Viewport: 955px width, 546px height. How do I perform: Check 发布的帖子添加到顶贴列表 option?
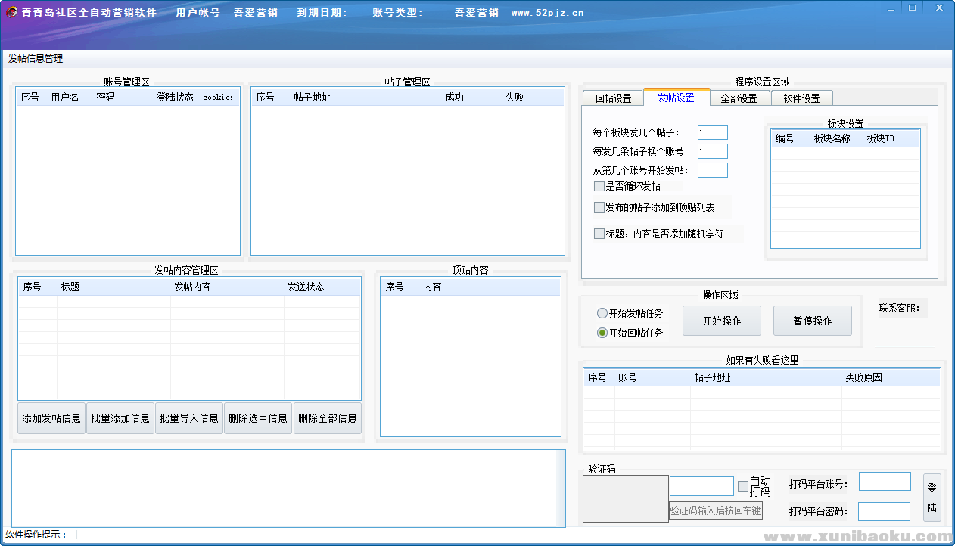coord(599,207)
